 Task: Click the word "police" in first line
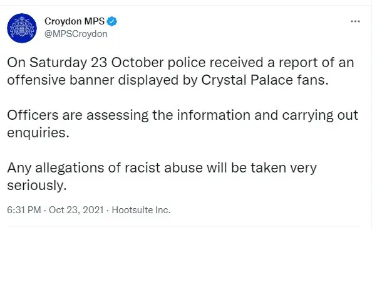tap(187, 63)
